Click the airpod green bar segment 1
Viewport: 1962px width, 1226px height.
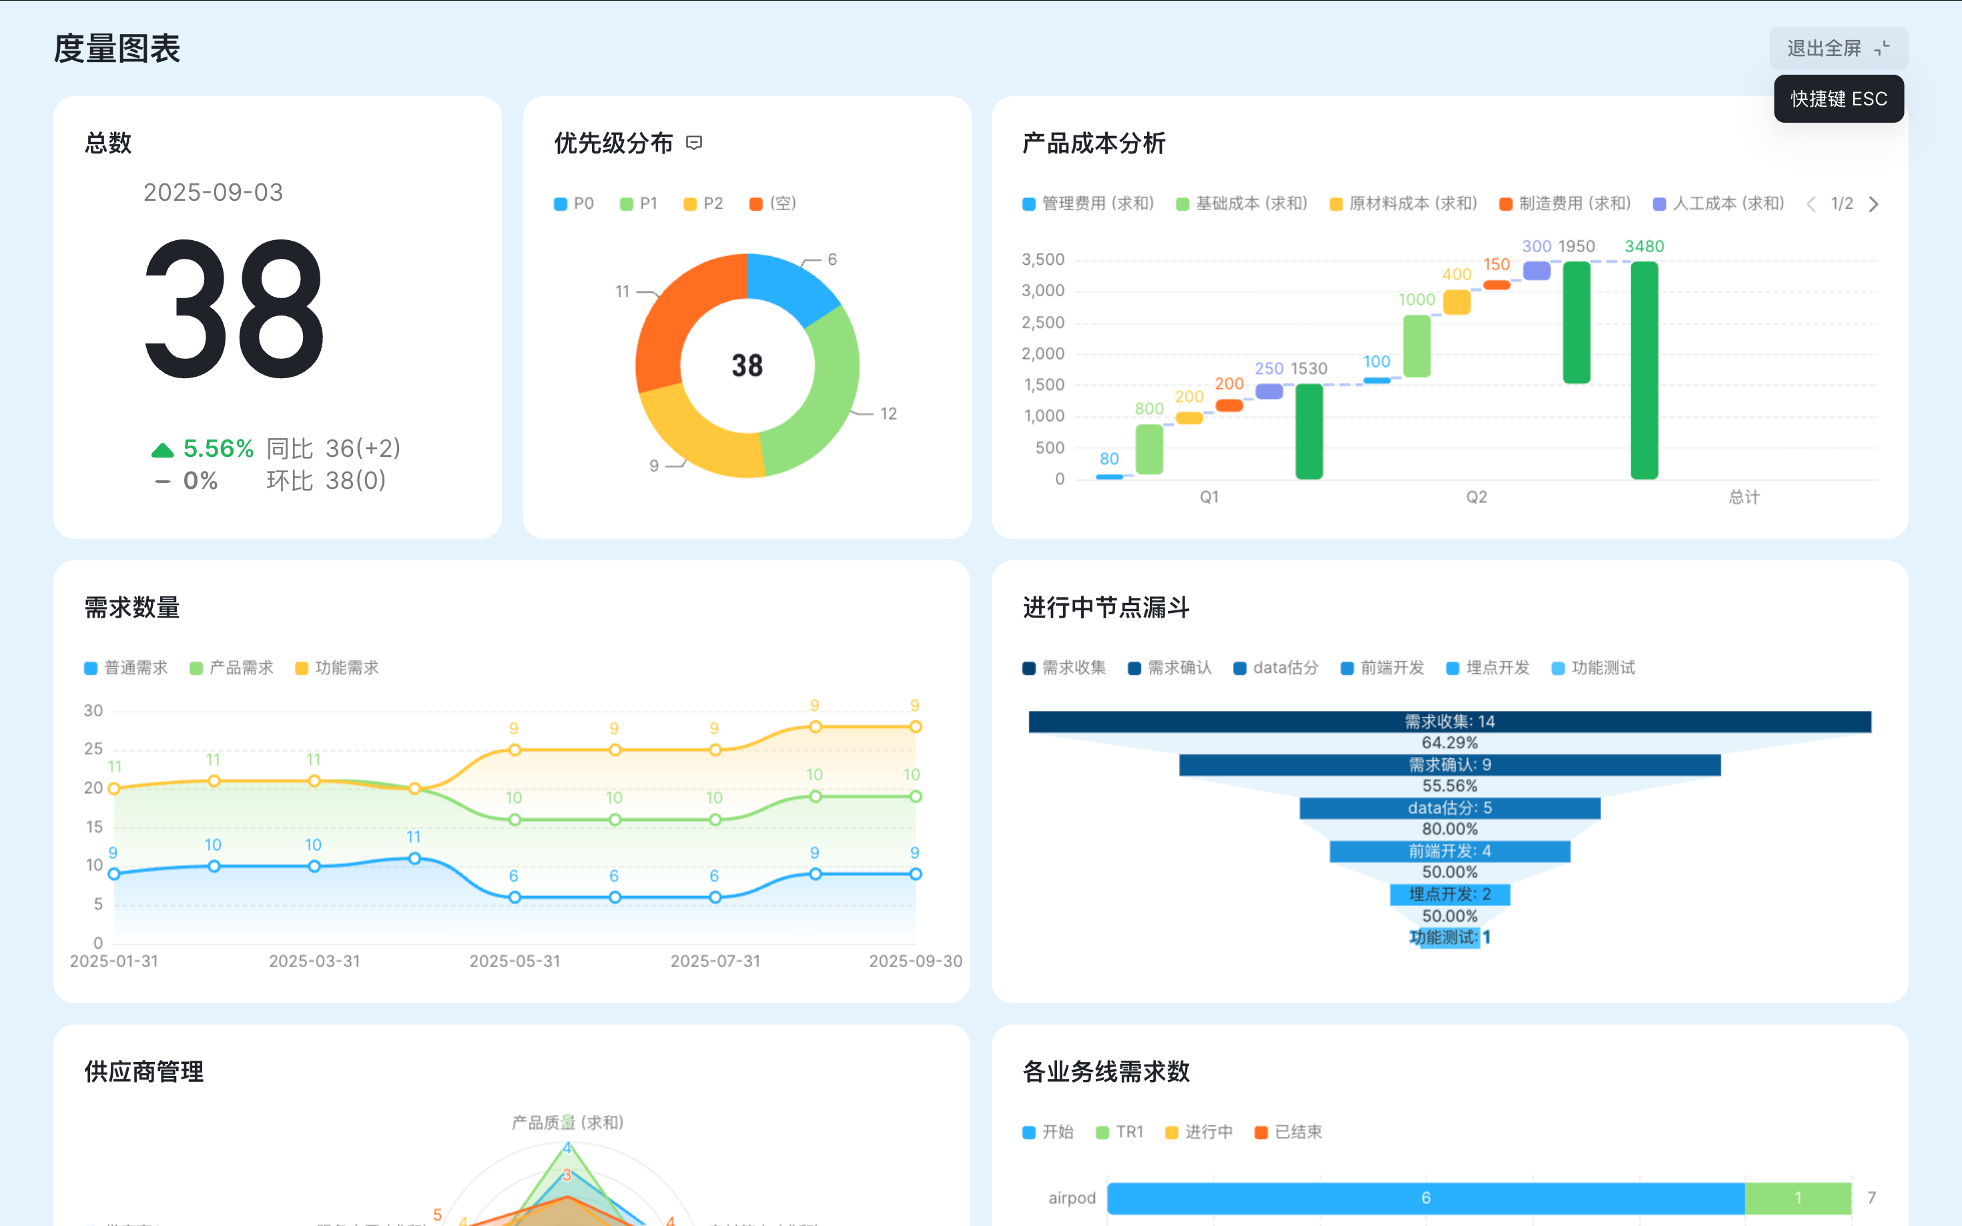[x=1798, y=1199]
